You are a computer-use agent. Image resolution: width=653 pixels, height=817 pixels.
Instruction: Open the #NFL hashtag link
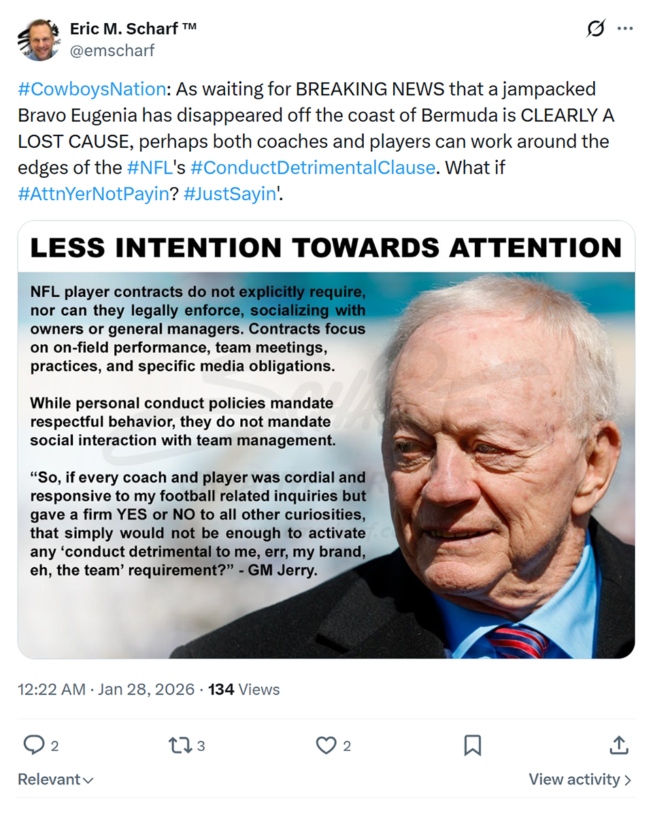point(150,167)
